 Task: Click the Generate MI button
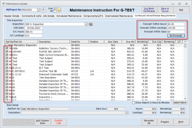tap(149, 122)
